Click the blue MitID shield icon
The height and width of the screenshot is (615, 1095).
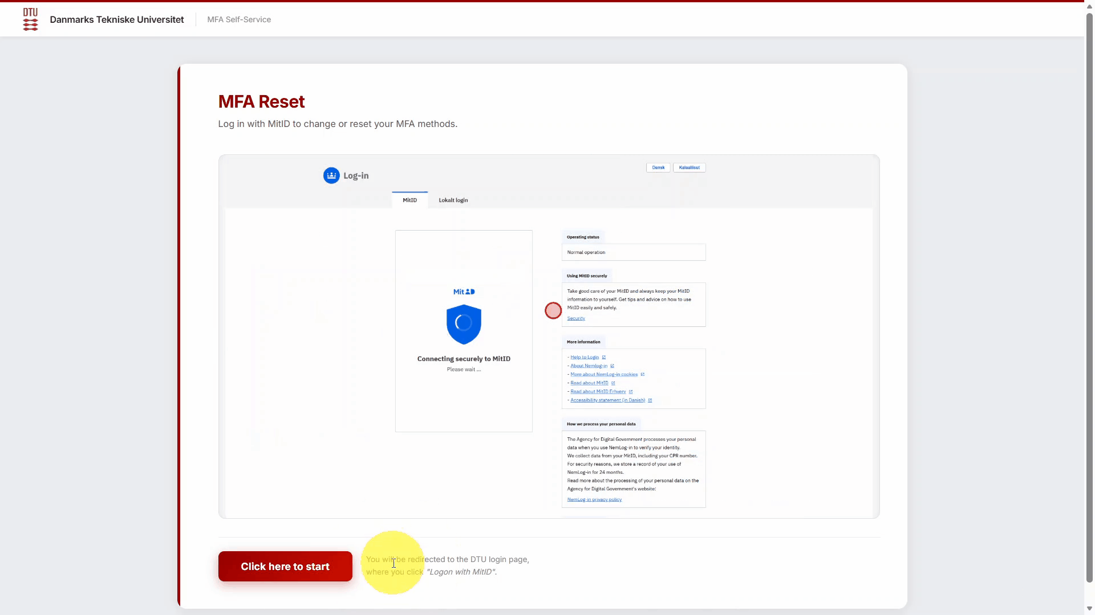pyautogui.click(x=464, y=324)
